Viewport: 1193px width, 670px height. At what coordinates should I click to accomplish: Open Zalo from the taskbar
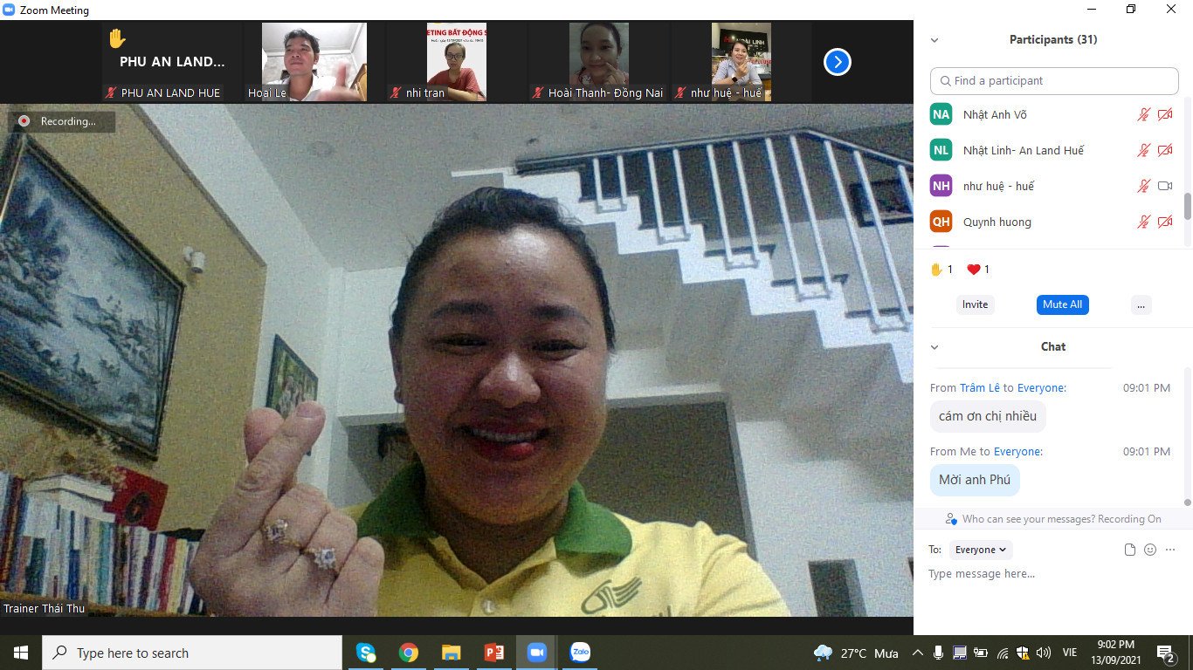580,653
